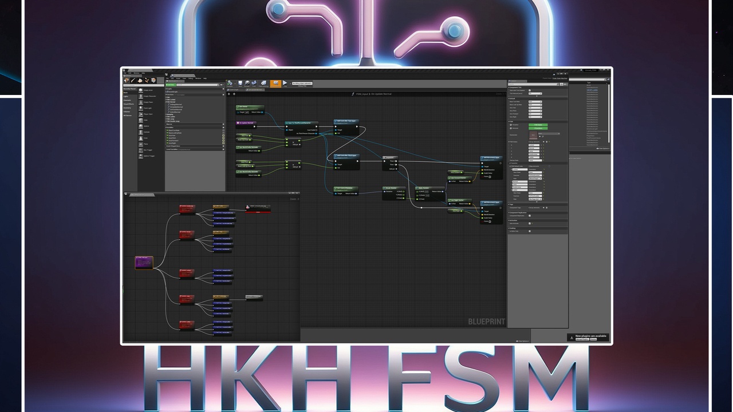The image size is (733, 412).
Task: Toggle AxisPitch variable visibility eye
Action: pyautogui.click(x=223, y=138)
